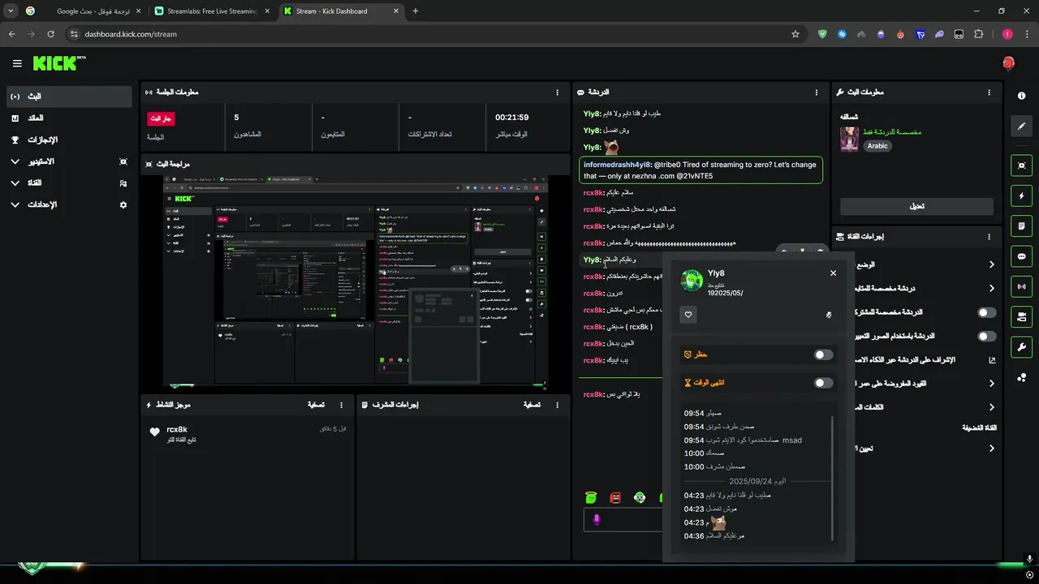The width and height of the screenshot is (1039, 584).
Task: Expand the الإعدادات sidebar section
Action: pyautogui.click(x=69, y=204)
